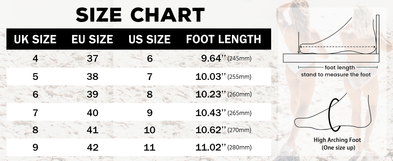Click the FOOT LENGTH column header
Screen dimensions: 393x161
coord(224,39)
